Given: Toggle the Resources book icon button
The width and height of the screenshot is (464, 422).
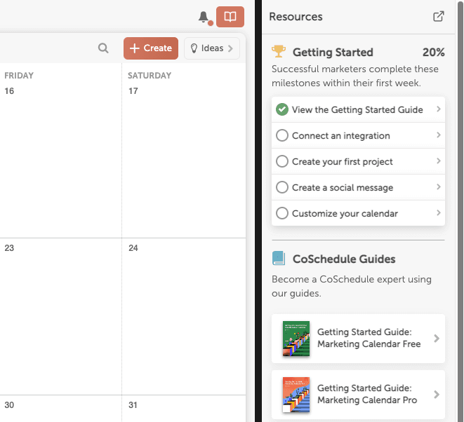Looking at the screenshot, I should [x=230, y=17].
